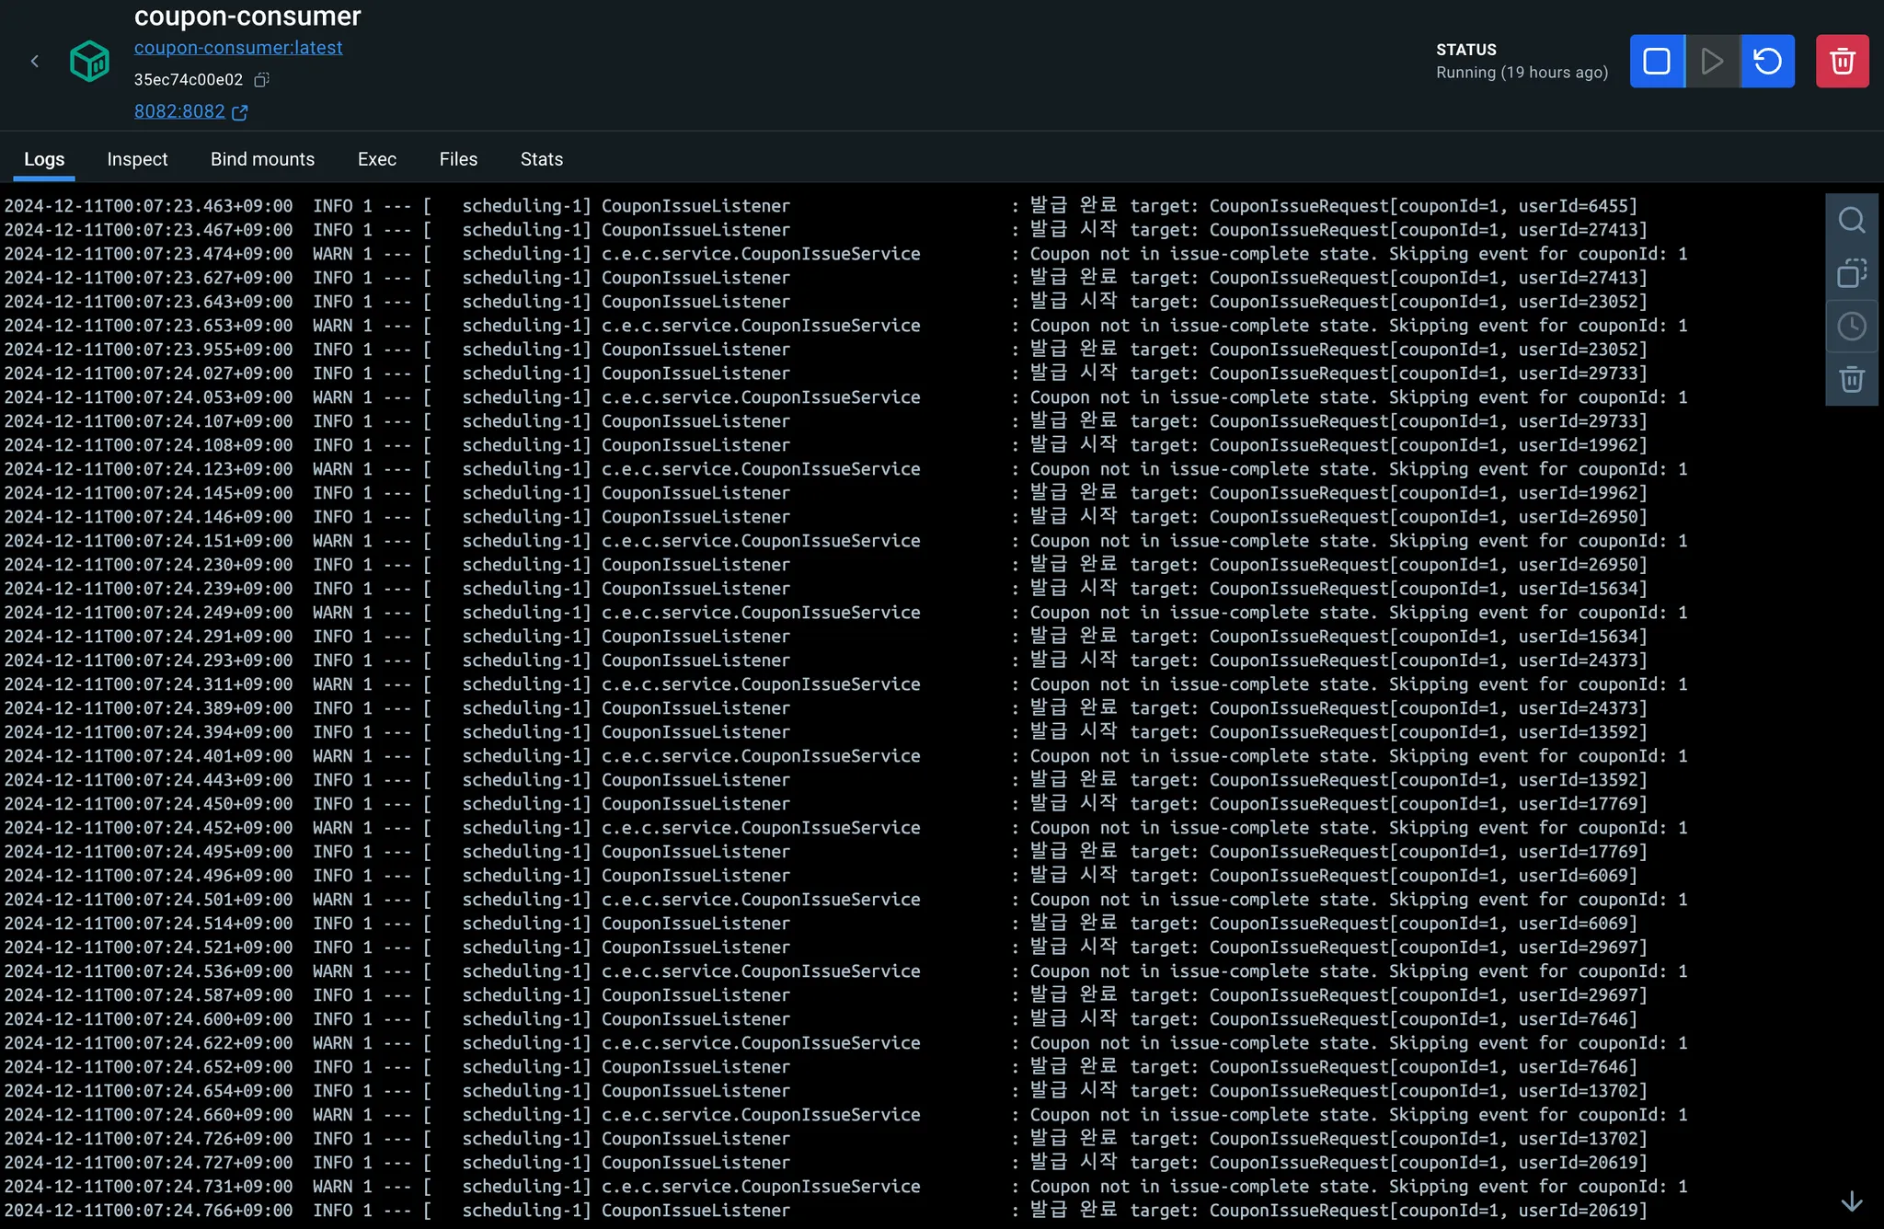Stop the running coupon-consumer container
The image size is (1884, 1229).
point(1657,62)
